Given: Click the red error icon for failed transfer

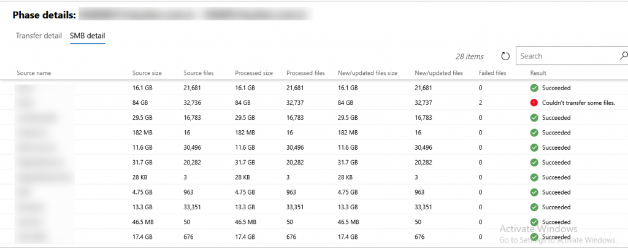Looking at the screenshot, I should coord(534,103).
